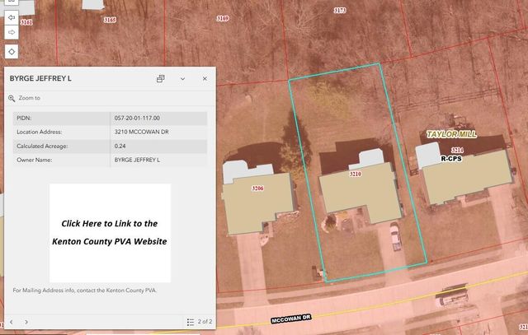528x335 pixels.
Task: Click the find my location button
Action: (x=12, y=51)
